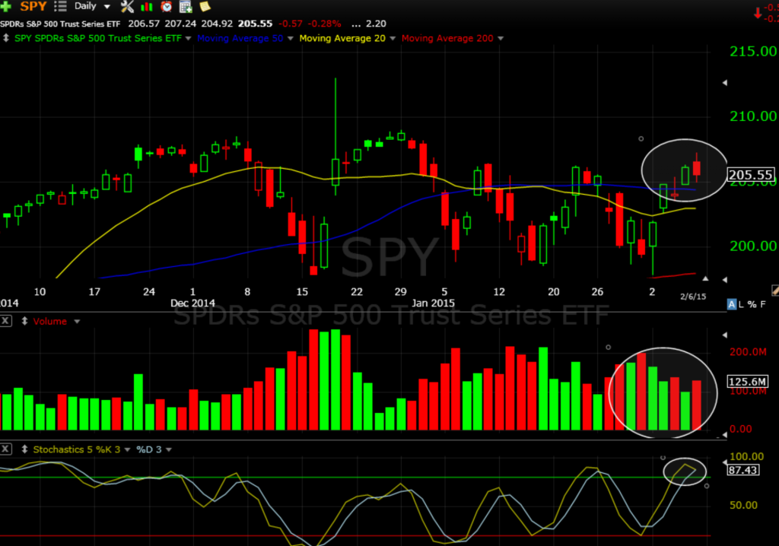Click the %D 3 label

pos(149,449)
